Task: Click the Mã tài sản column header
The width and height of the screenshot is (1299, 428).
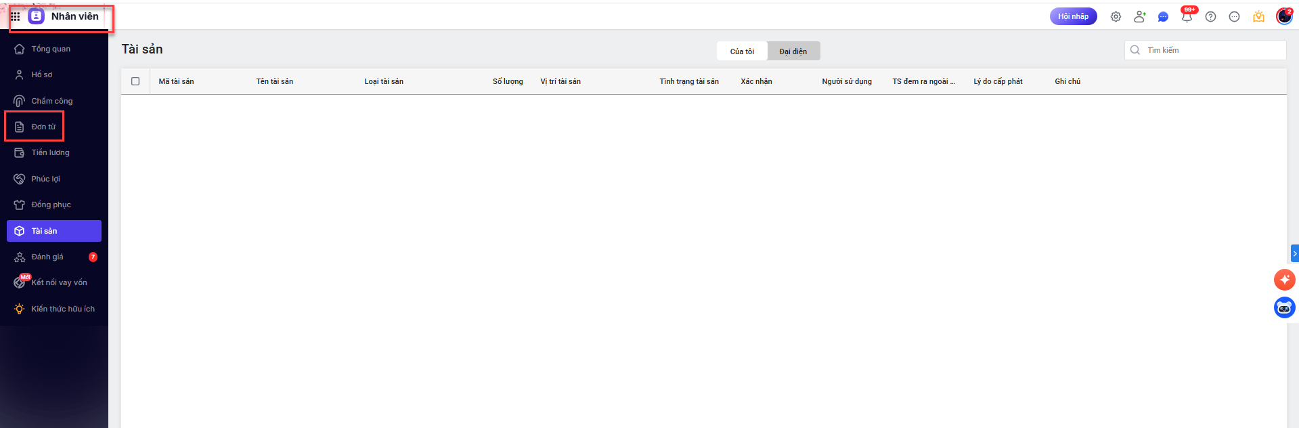Action: pos(176,81)
